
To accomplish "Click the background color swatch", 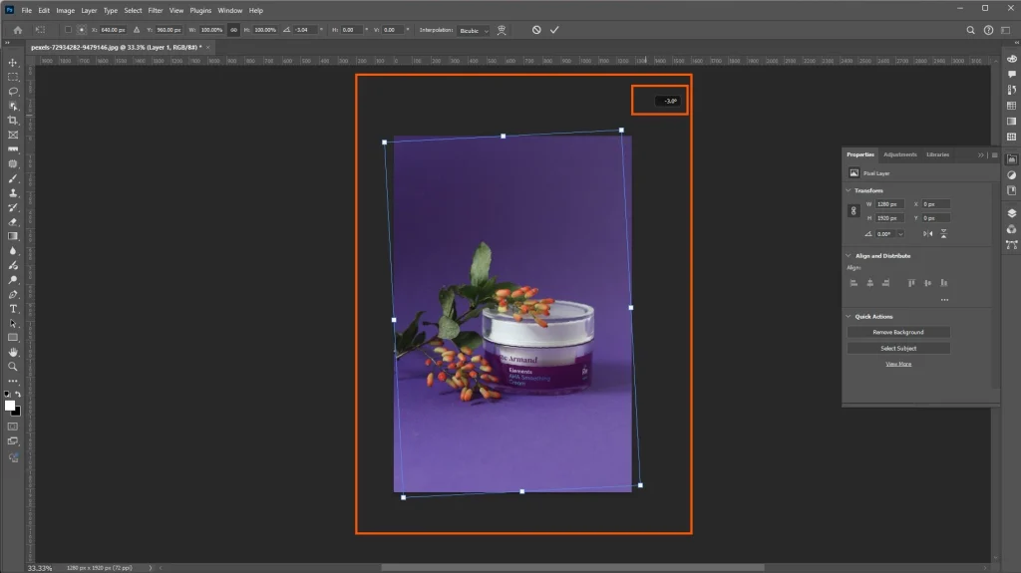I will (17, 413).
